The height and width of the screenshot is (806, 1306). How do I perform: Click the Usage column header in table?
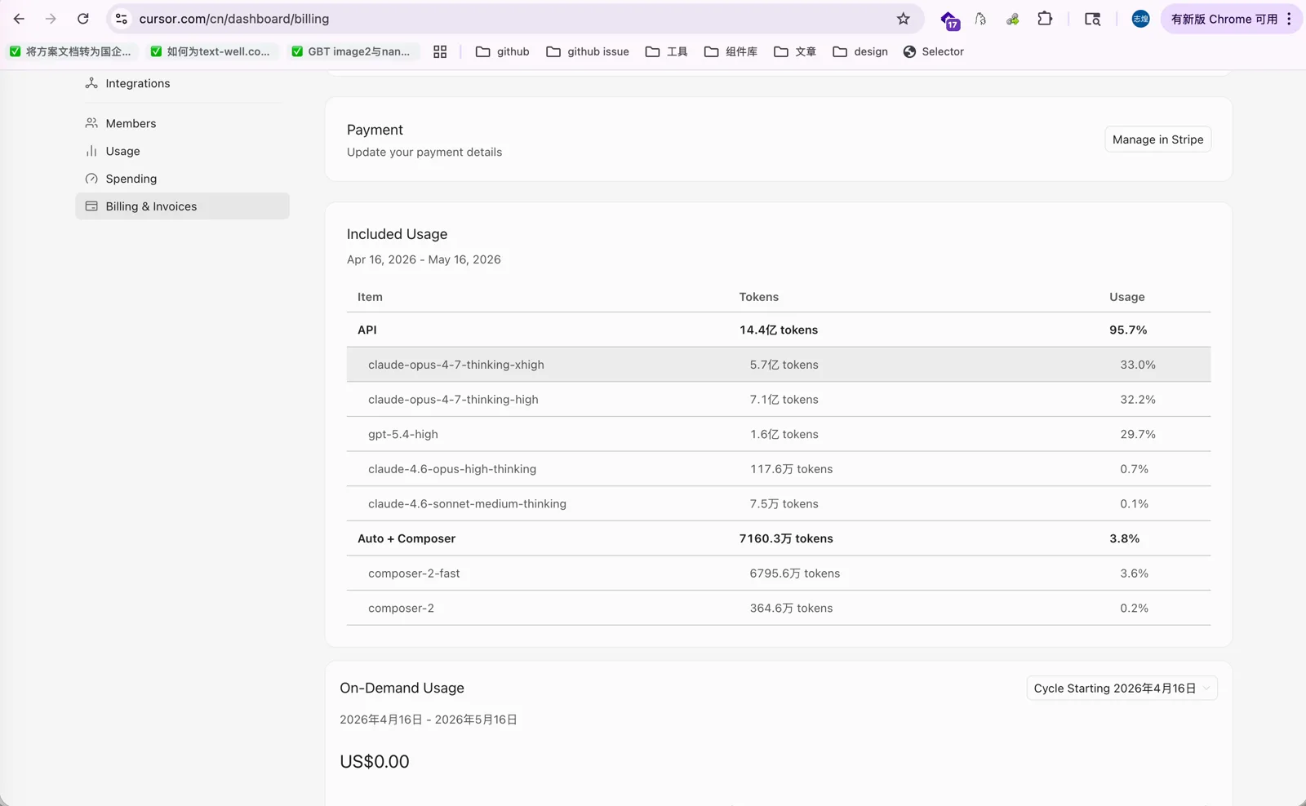(1127, 297)
